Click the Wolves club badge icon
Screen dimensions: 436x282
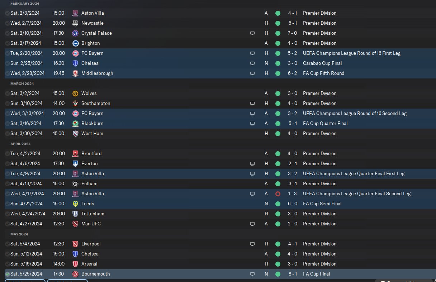pos(75,93)
